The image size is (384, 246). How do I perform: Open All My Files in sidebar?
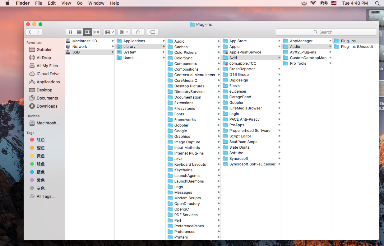tap(47, 66)
